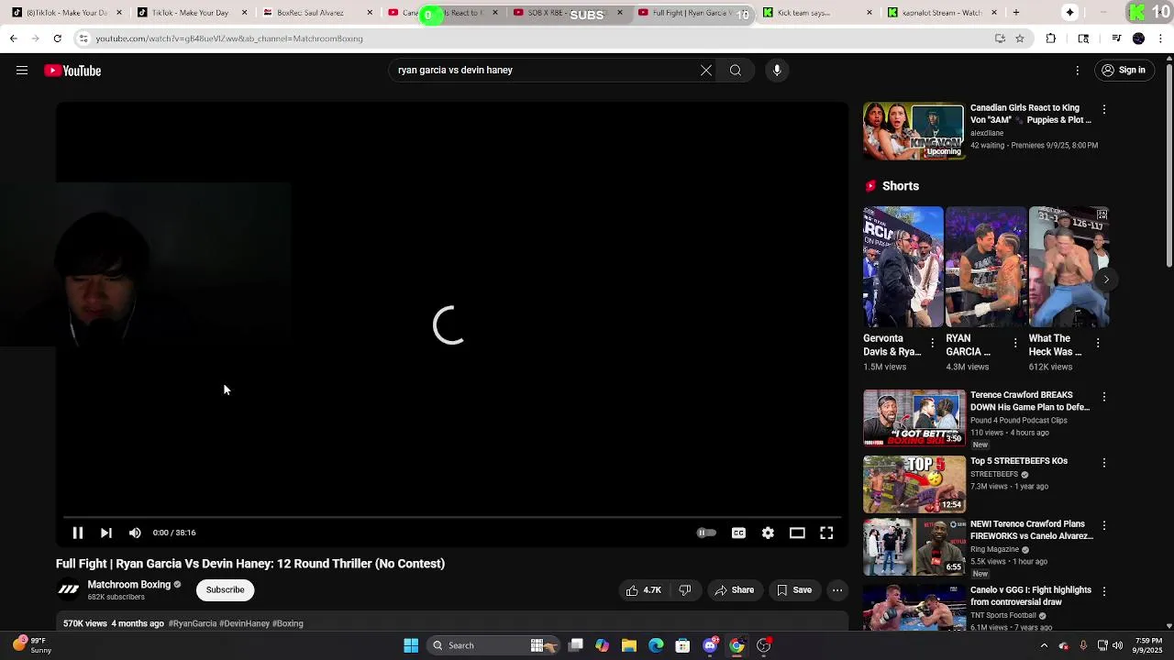Show next Shorts with arrow
This screenshot has height=660, width=1174.
[x=1106, y=280]
